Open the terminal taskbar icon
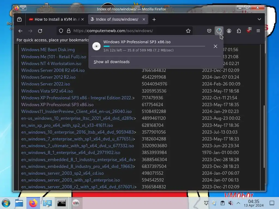The height and width of the screenshot is (209, 279). tap(61, 203)
